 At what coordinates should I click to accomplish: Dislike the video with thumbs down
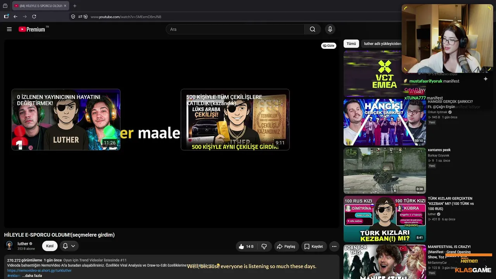(x=264, y=246)
